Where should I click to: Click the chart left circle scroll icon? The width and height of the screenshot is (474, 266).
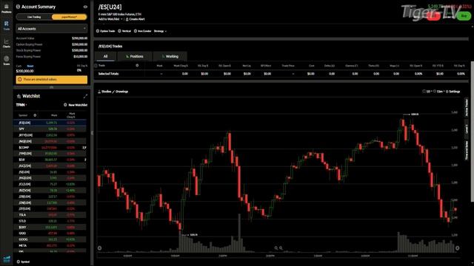click(x=99, y=248)
